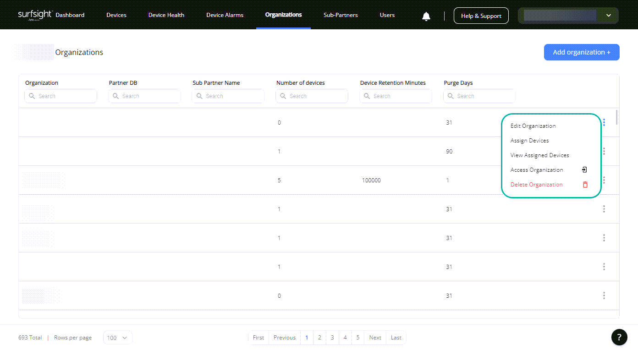
Task: Open the Sub-Partners tab
Action: [x=341, y=15]
